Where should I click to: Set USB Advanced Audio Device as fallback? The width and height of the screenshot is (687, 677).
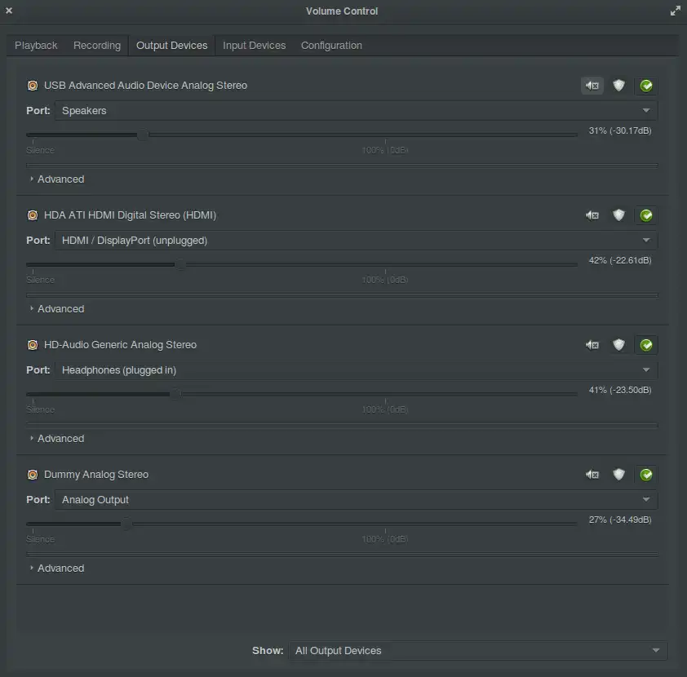[646, 86]
